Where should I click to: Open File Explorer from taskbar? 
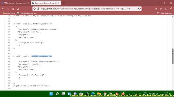(x=99, y=94)
